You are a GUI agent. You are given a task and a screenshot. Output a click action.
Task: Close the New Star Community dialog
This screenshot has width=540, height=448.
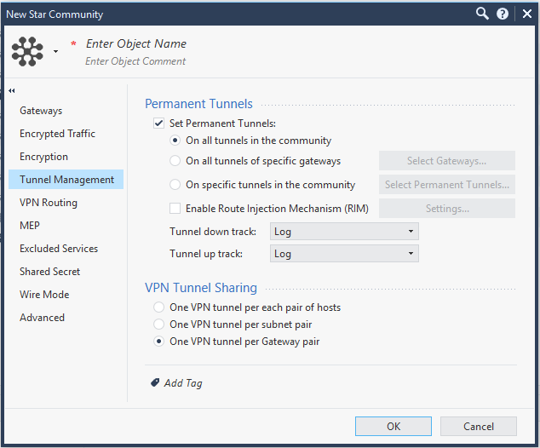527,14
